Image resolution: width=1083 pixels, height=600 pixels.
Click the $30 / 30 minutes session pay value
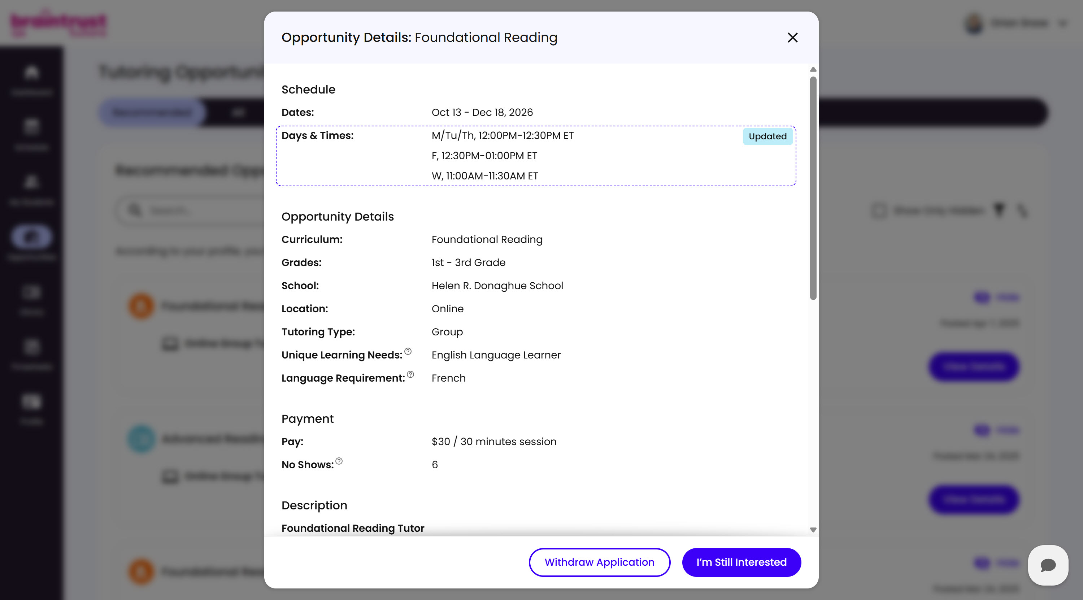pyautogui.click(x=493, y=442)
